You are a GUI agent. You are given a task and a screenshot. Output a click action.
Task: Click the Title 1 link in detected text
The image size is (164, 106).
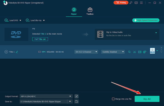click(43, 34)
